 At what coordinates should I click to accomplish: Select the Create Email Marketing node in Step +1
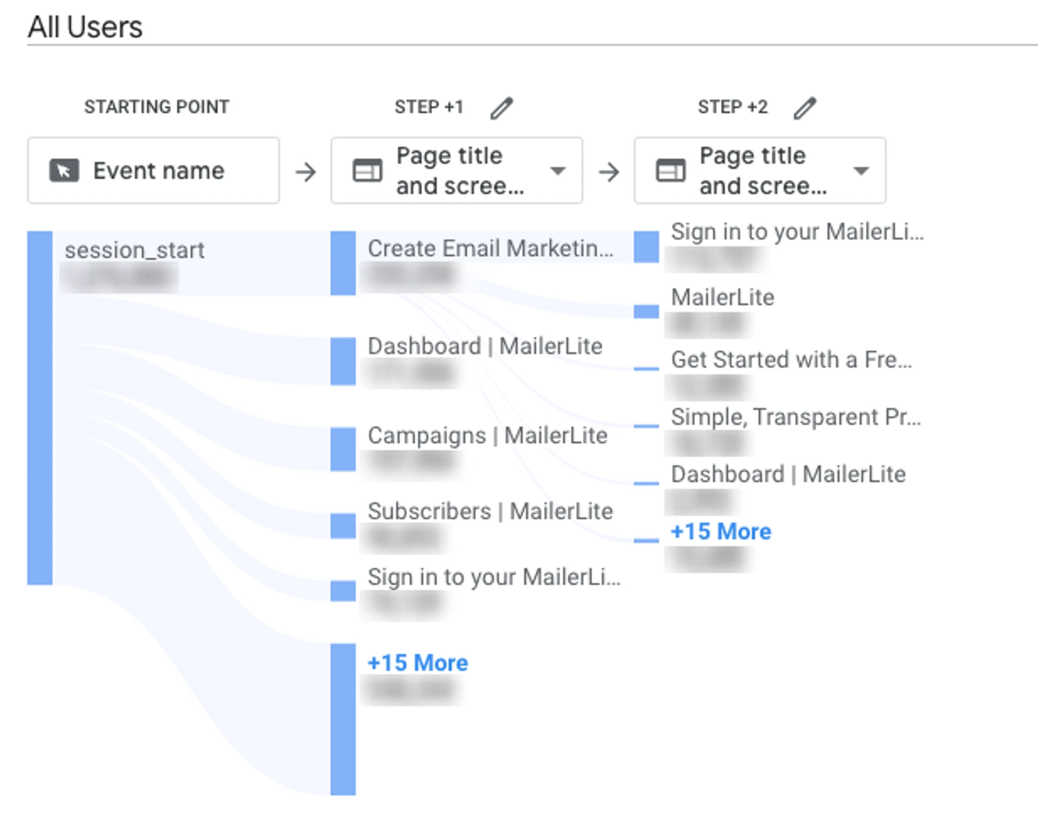point(490,249)
